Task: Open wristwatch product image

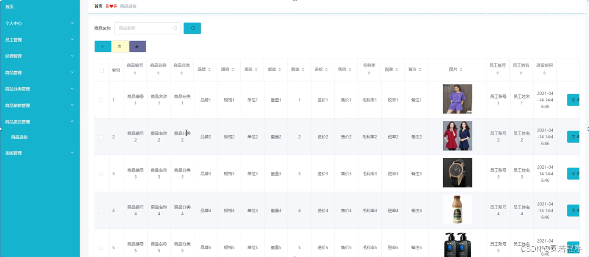Action: [457, 172]
